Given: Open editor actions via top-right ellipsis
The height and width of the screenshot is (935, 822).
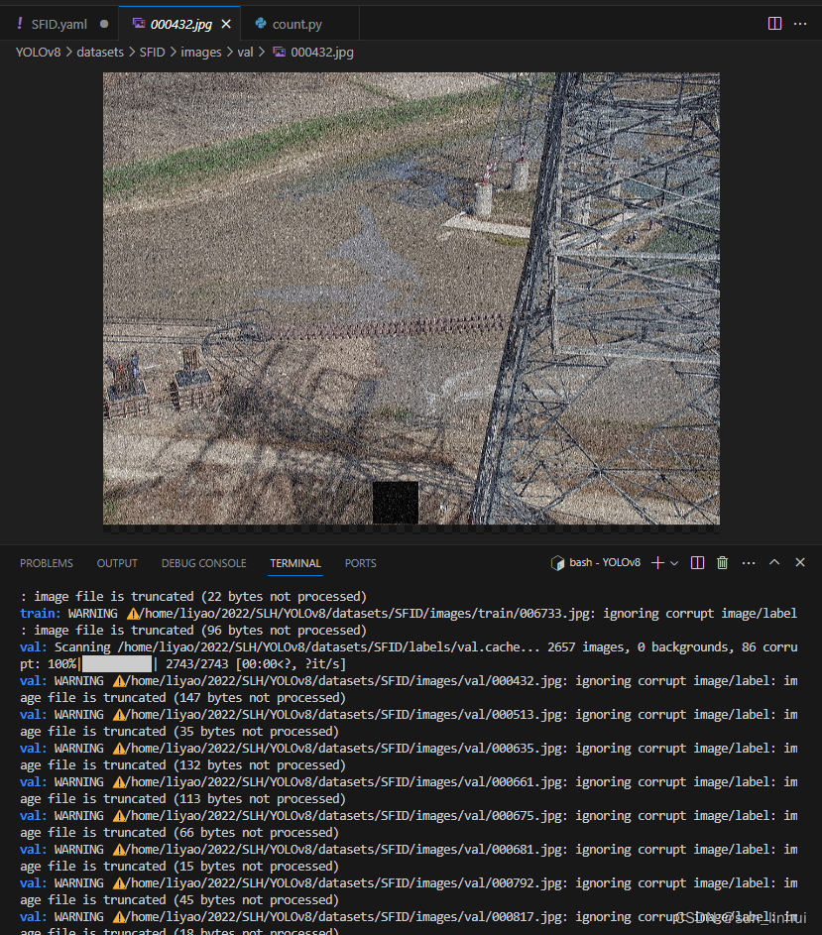Looking at the screenshot, I should pyautogui.click(x=799, y=23).
